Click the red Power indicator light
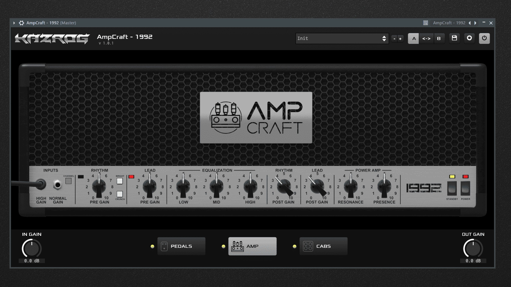 (x=465, y=176)
